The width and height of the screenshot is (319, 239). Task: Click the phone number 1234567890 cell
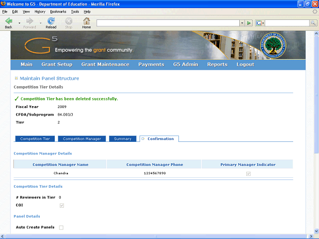click(x=155, y=173)
